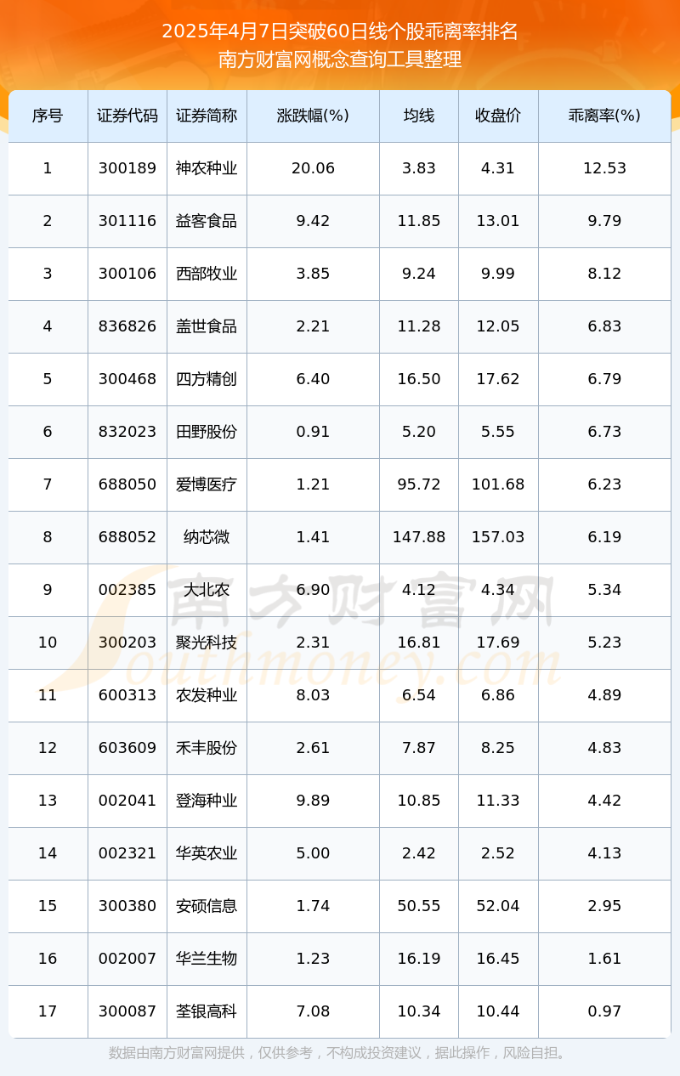The image size is (680, 1076).
Task: Select stock name 聚光科技
Action: tap(207, 643)
